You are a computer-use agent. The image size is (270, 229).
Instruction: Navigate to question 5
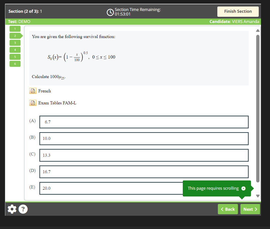pyautogui.click(x=15, y=57)
